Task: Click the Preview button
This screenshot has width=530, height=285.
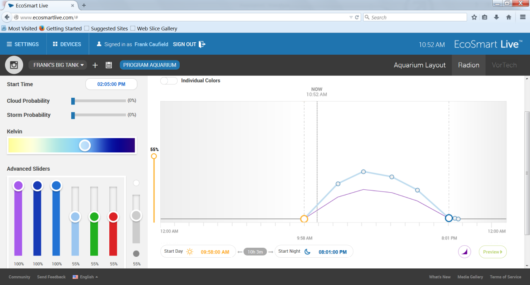Action: [x=493, y=252]
